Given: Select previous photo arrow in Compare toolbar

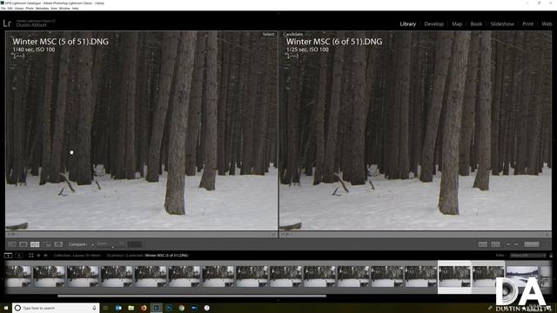Looking at the screenshot, I should click(x=508, y=244).
